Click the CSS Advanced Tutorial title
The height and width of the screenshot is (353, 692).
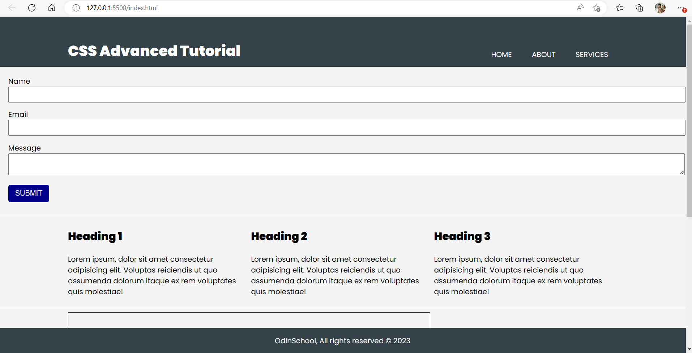[x=154, y=51]
